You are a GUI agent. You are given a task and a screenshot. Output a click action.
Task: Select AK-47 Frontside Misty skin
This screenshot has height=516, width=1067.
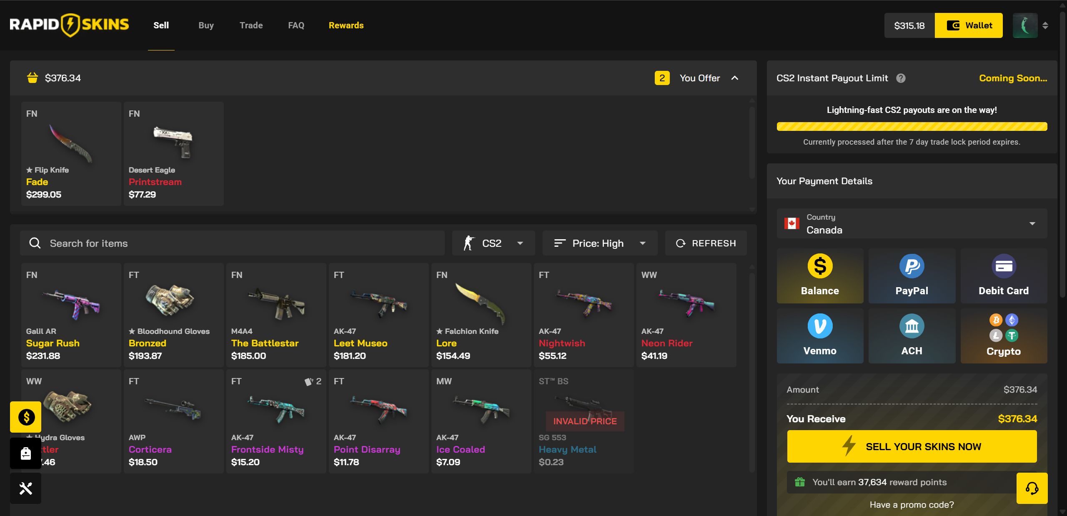coord(276,421)
